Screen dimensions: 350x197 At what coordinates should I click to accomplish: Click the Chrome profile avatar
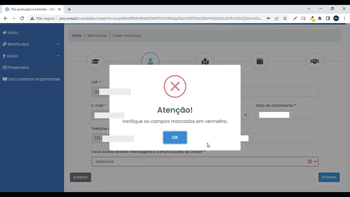point(336,18)
